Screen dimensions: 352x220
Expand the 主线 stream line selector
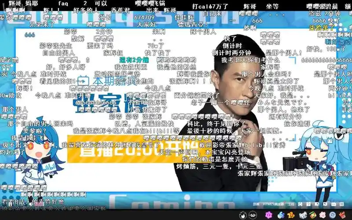(291, 204)
